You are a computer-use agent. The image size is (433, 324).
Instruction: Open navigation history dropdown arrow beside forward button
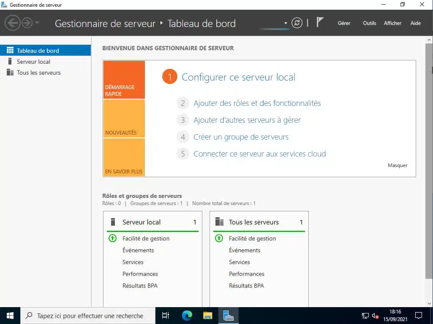click(37, 23)
